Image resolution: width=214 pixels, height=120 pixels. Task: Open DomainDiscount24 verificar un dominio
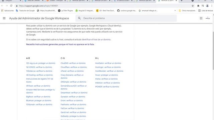tap(74, 87)
